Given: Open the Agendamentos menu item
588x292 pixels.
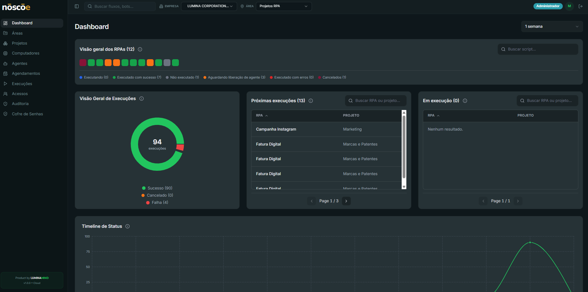Looking at the screenshot, I should [32, 74].
